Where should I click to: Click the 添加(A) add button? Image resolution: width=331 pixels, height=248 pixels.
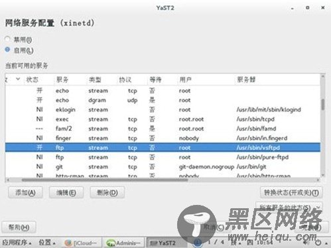(x=25, y=192)
